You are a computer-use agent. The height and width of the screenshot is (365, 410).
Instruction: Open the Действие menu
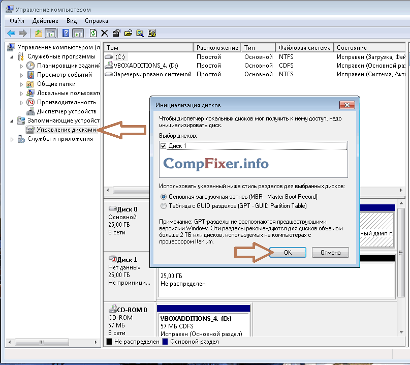click(45, 21)
